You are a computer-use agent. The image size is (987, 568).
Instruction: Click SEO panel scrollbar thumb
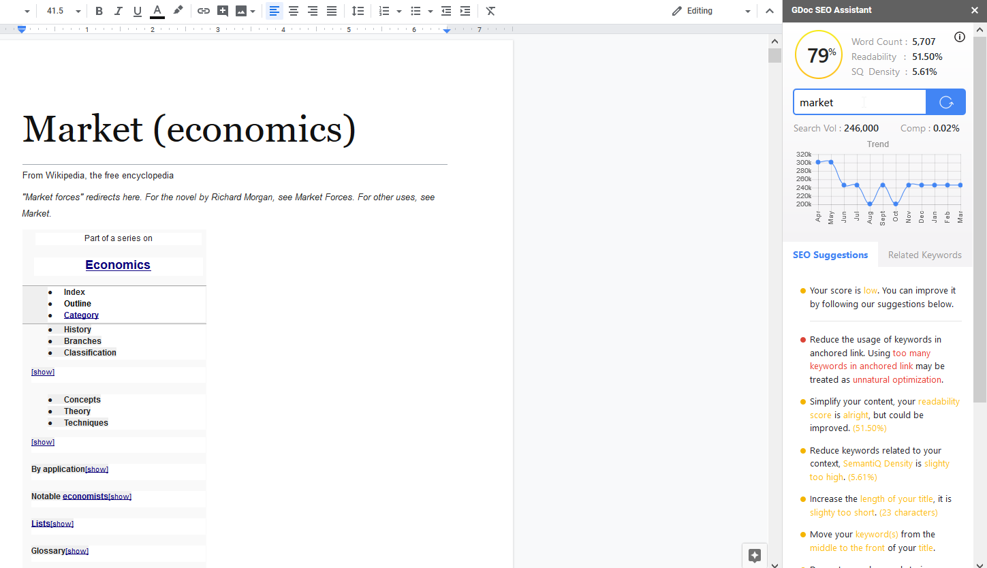coord(980,219)
